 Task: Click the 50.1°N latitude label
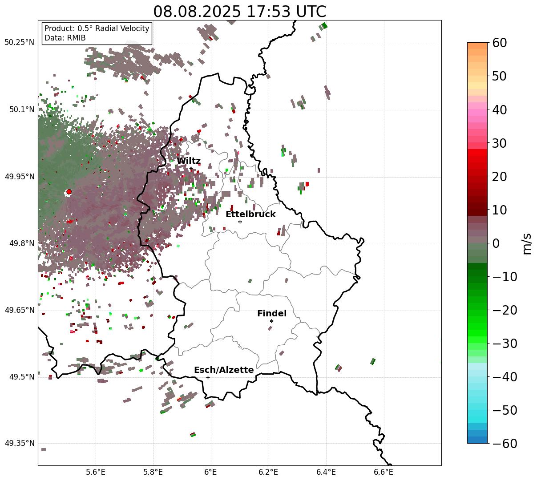pos(21,109)
